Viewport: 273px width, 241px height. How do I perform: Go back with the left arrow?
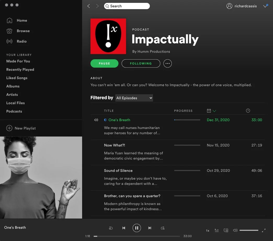pos(89,6)
